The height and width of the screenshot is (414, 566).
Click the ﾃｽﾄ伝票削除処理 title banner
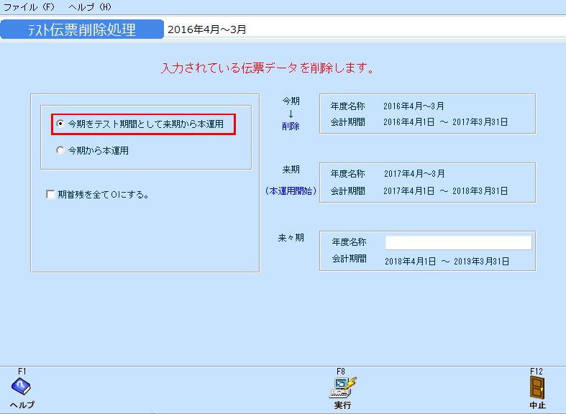point(82,29)
